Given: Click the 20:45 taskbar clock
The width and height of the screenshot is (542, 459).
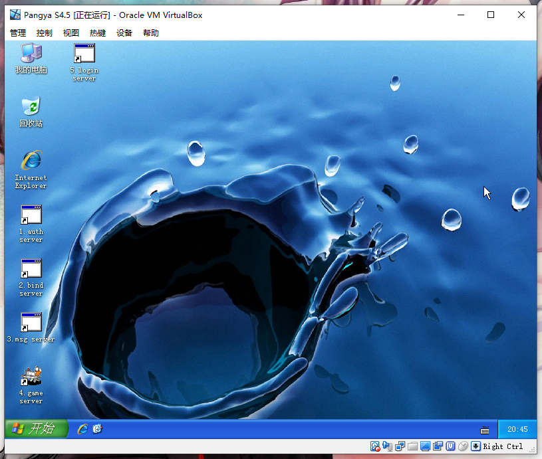Looking at the screenshot, I should pyautogui.click(x=517, y=429).
